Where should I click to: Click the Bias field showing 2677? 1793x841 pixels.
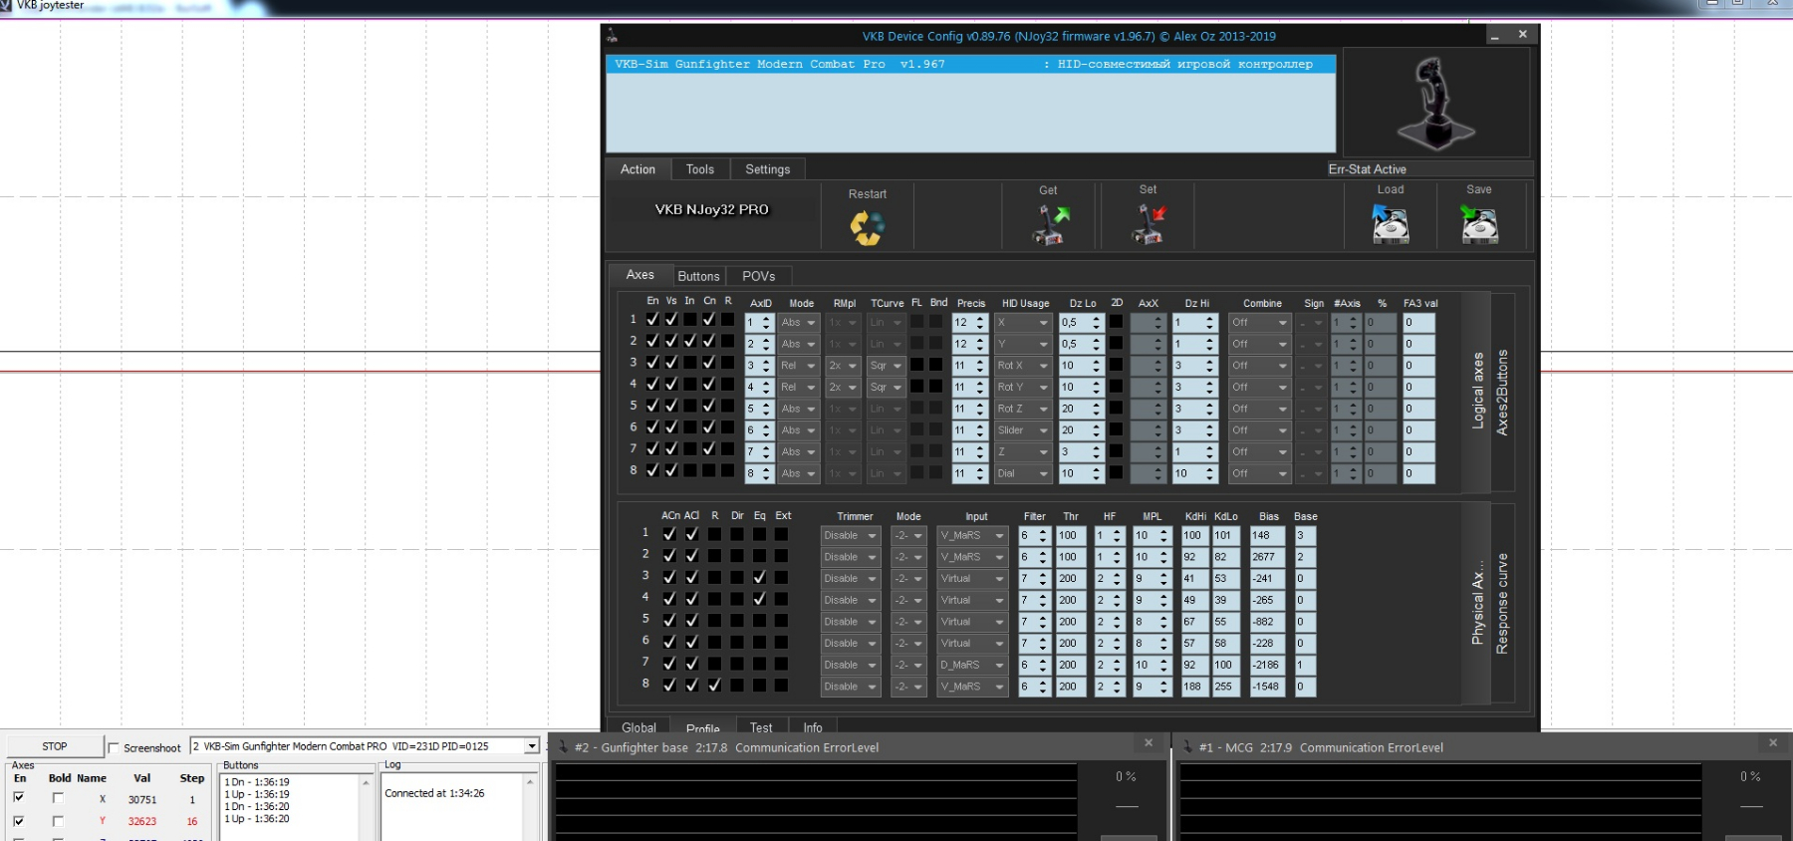coord(1267,557)
